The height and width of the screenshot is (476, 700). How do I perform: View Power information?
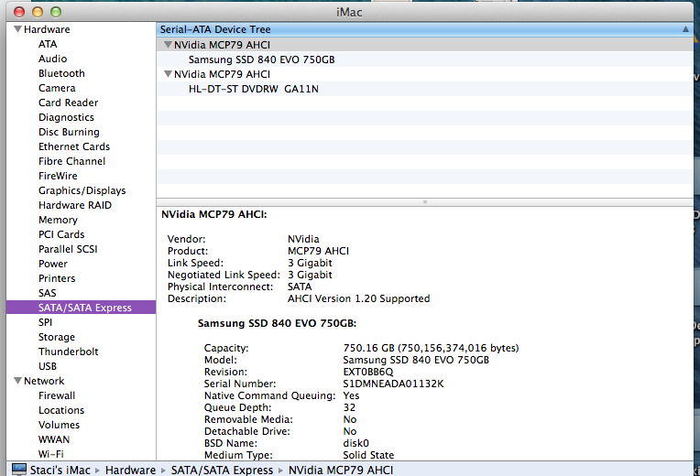(x=52, y=265)
